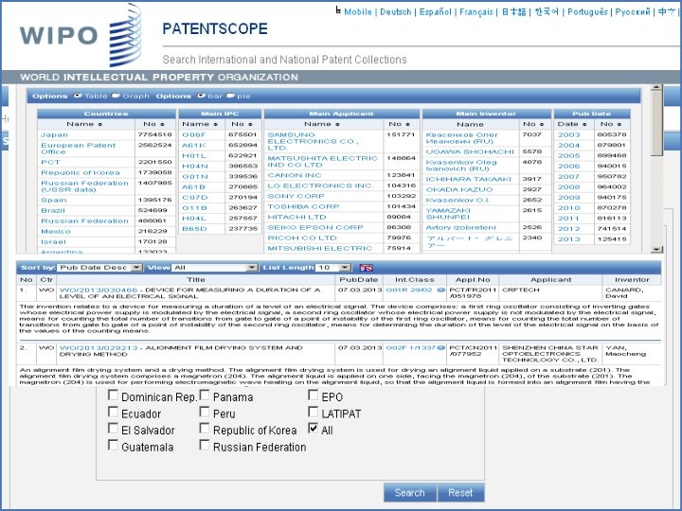Open patent WO/2013/029213 link
This screenshot has height=511, width=682.
pos(99,348)
